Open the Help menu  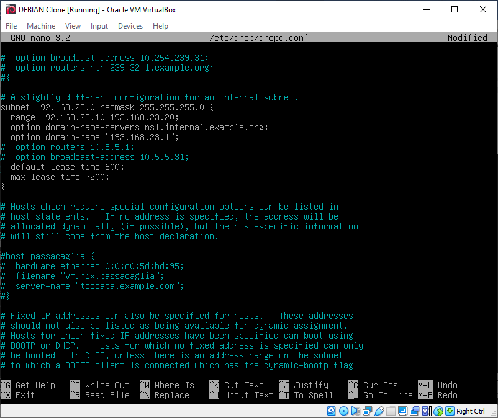(x=160, y=25)
